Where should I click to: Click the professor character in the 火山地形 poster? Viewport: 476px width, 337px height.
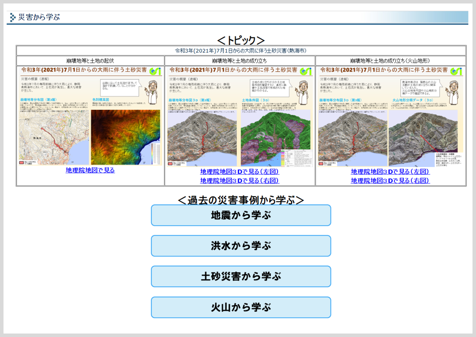[x=453, y=92]
